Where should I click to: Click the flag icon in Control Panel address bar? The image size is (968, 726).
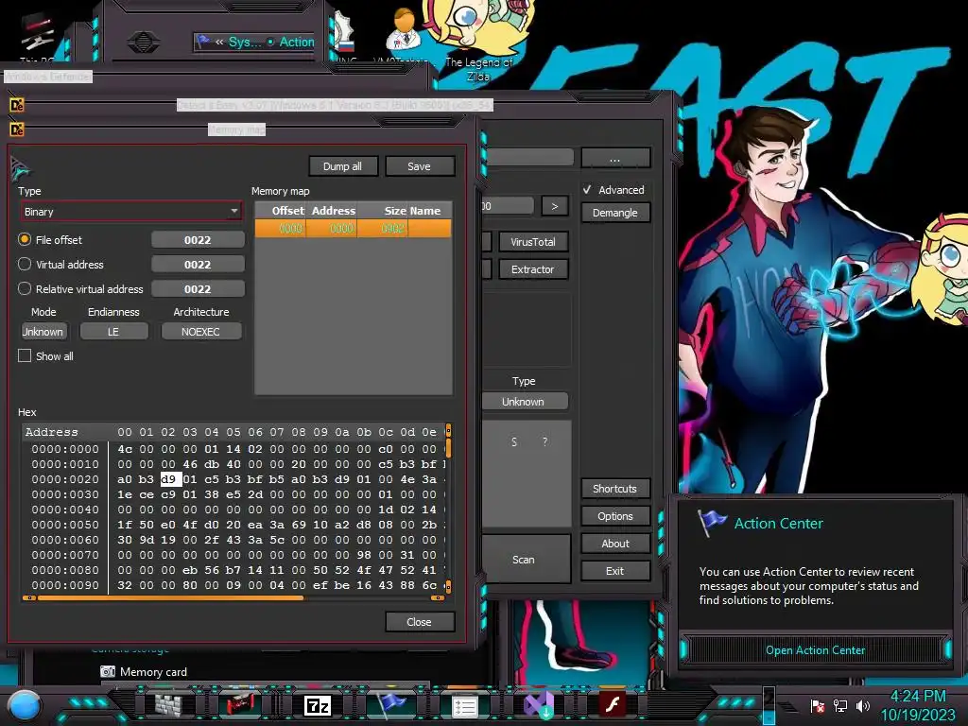click(202, 42)
